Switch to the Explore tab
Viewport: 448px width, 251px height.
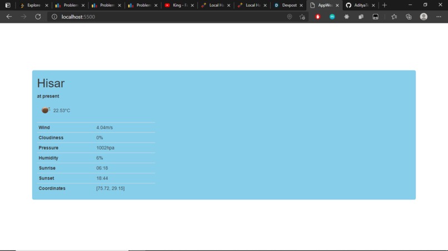(34, 5)
